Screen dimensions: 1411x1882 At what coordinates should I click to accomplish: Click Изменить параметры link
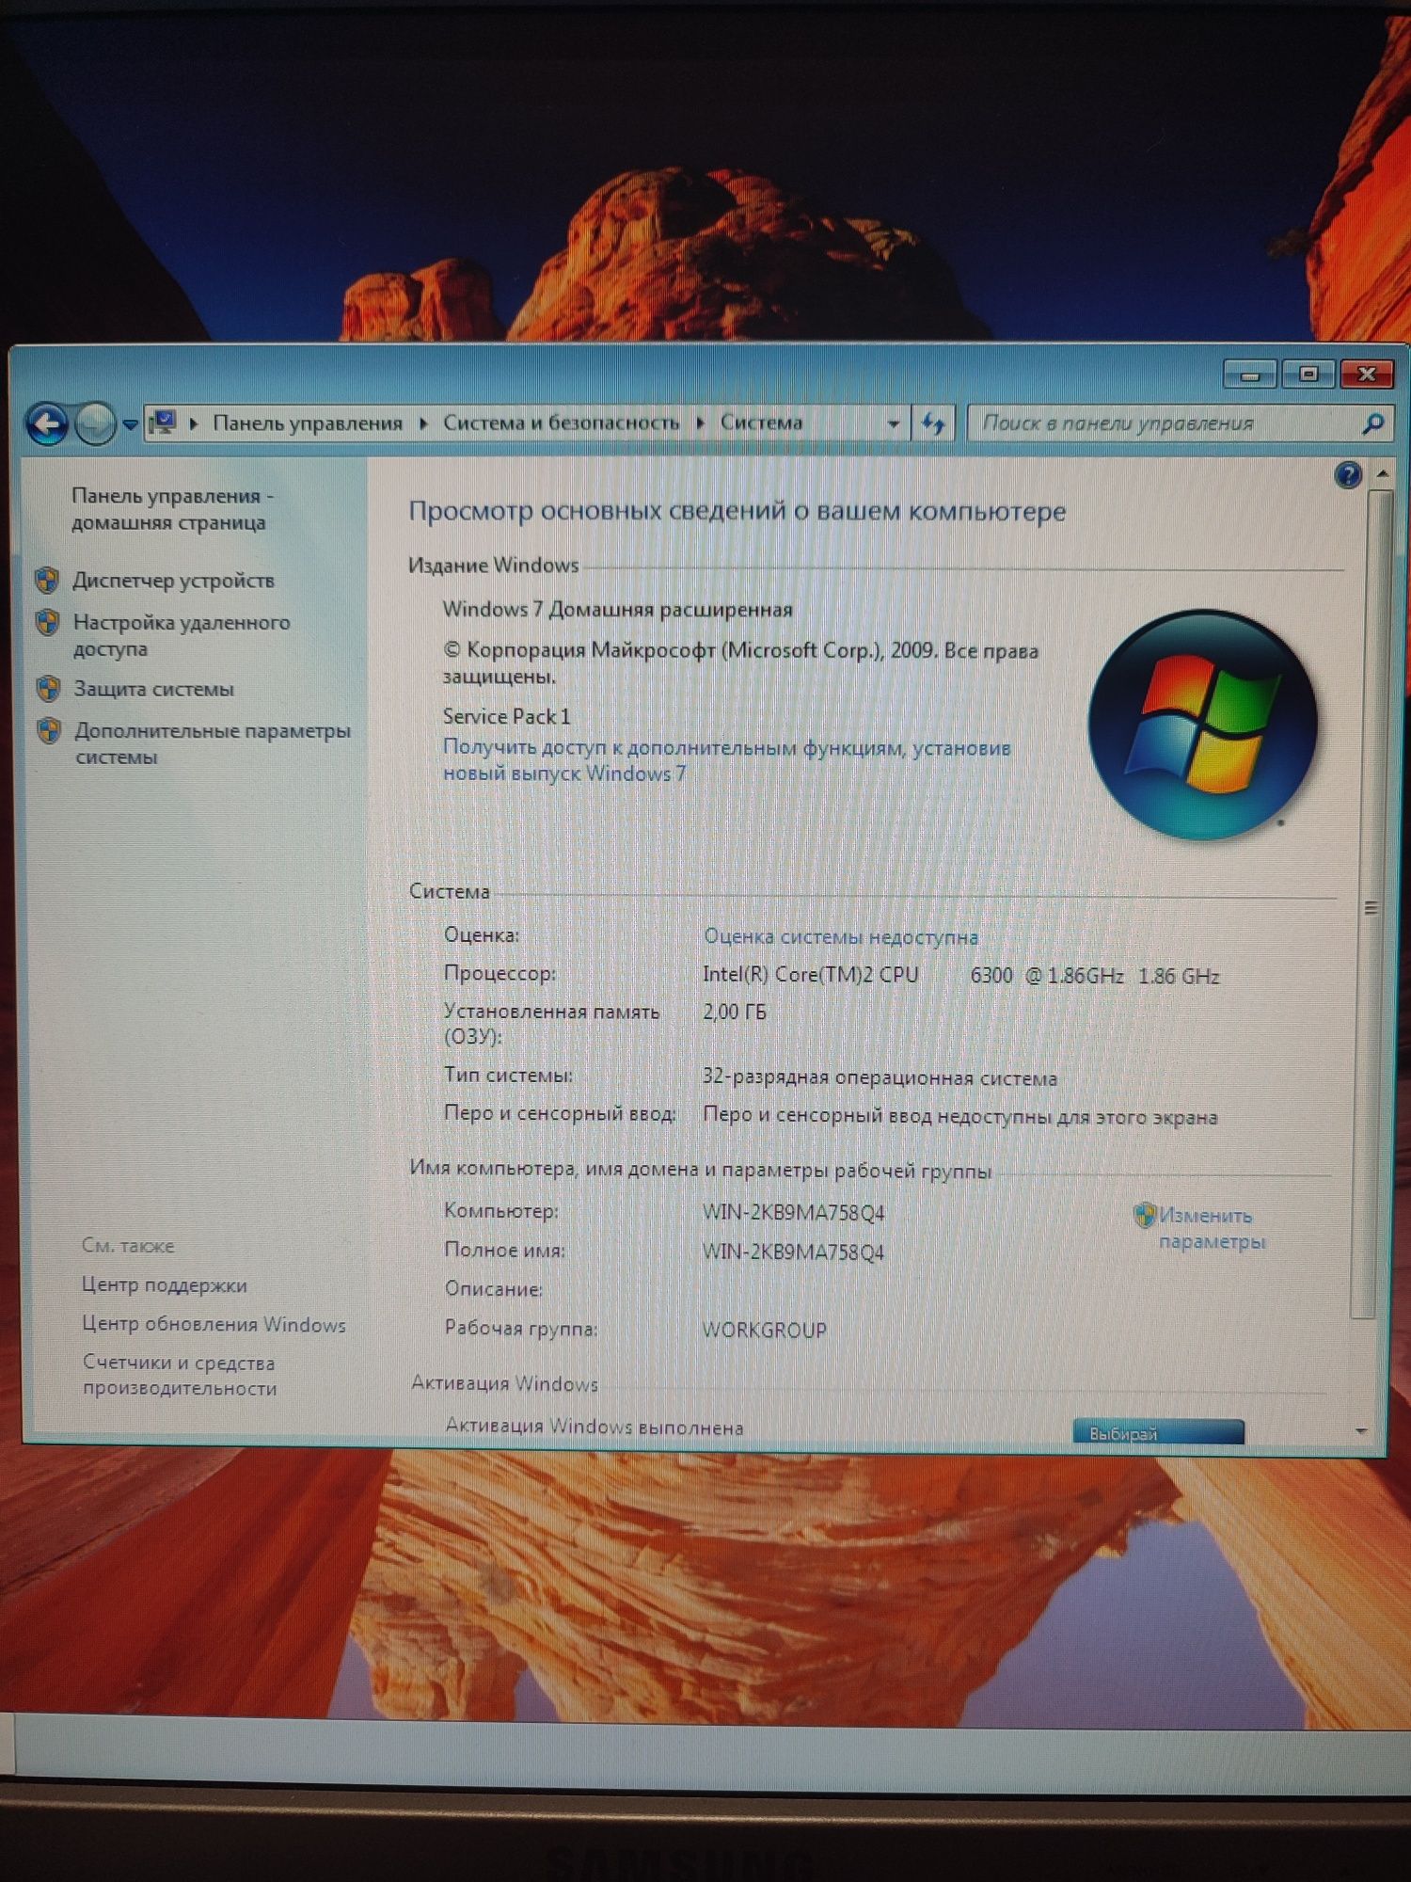(x=1212, y=1228)
